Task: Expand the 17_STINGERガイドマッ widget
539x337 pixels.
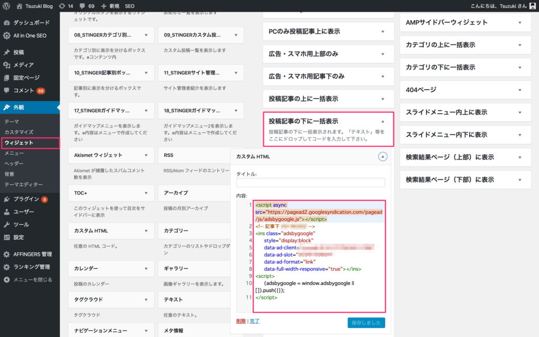Action: click(x=146, y=111)
